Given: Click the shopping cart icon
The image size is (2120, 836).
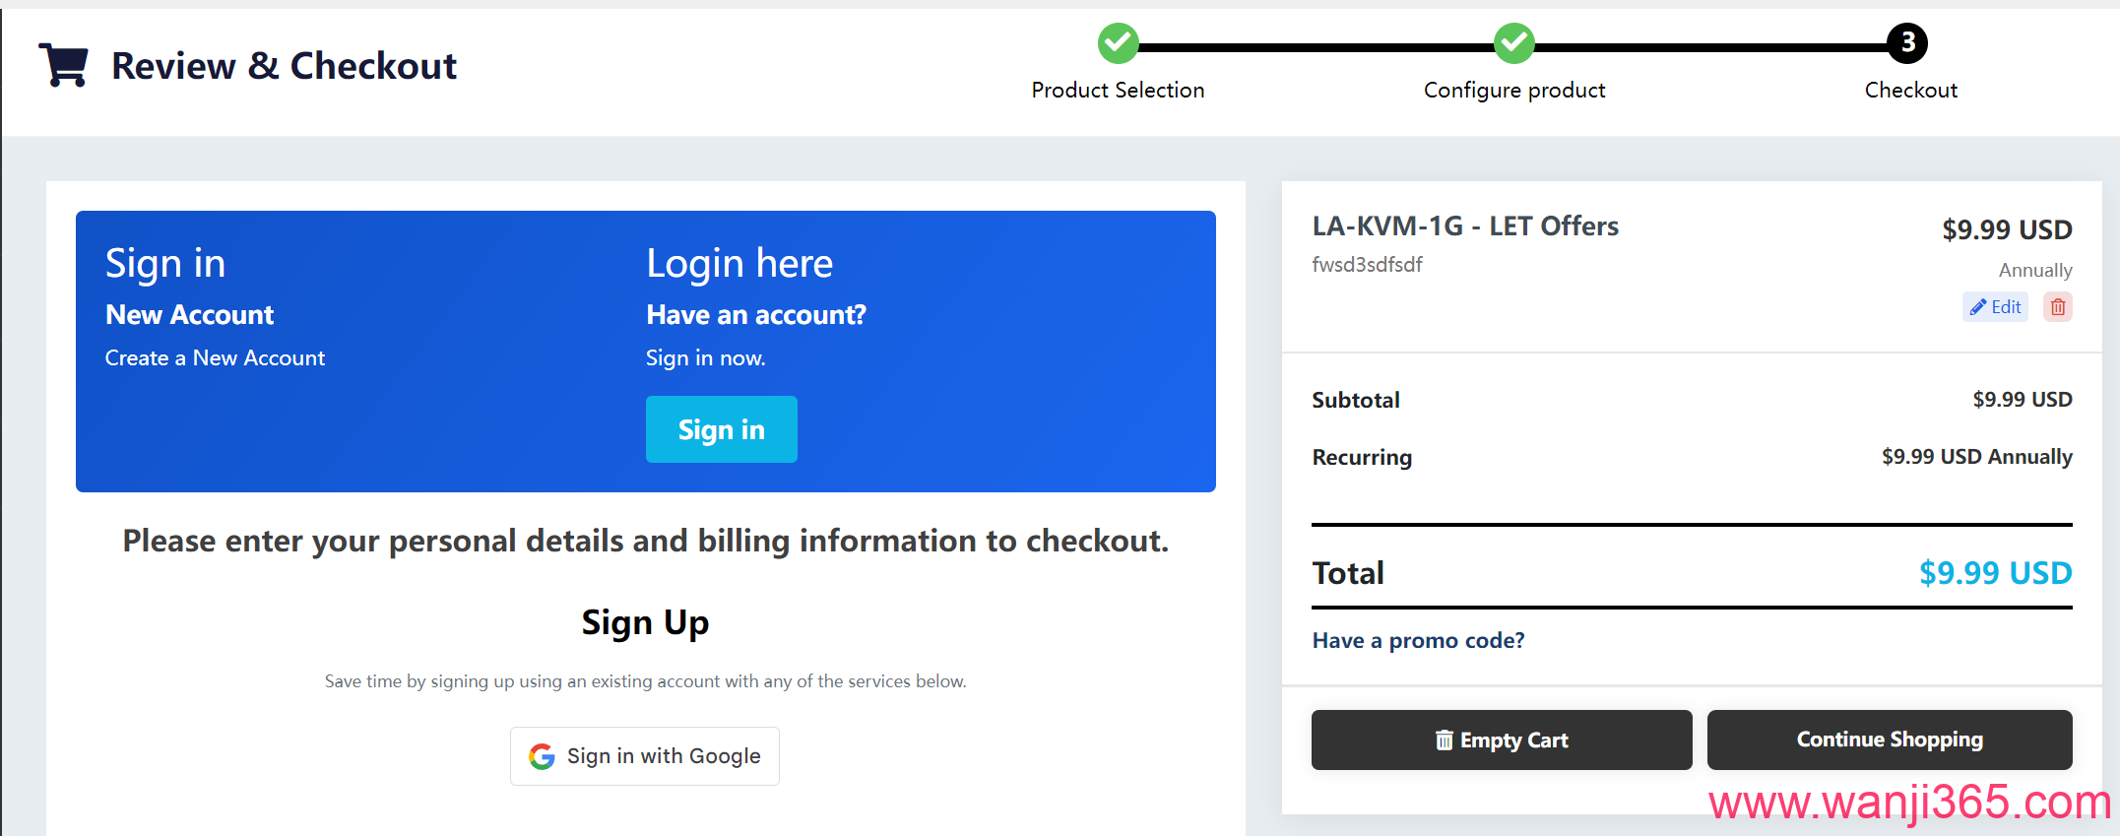Looking at the screenshot, I should click(x=64, y=65).
